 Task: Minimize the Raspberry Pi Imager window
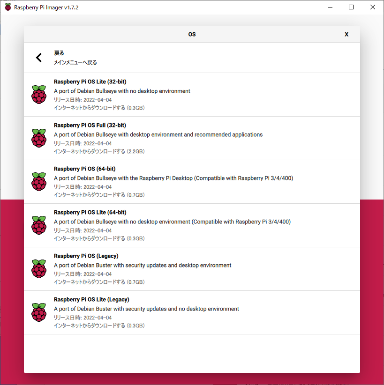coord(330,7)
